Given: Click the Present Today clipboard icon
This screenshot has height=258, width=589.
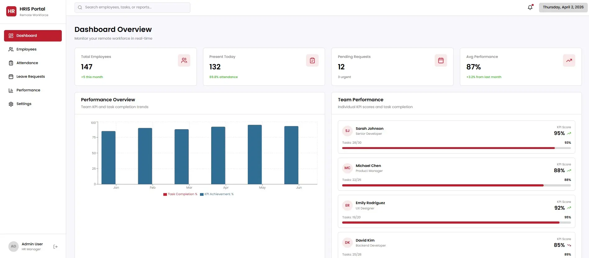Looking at the screenshot, I should (x=312, y=60).
